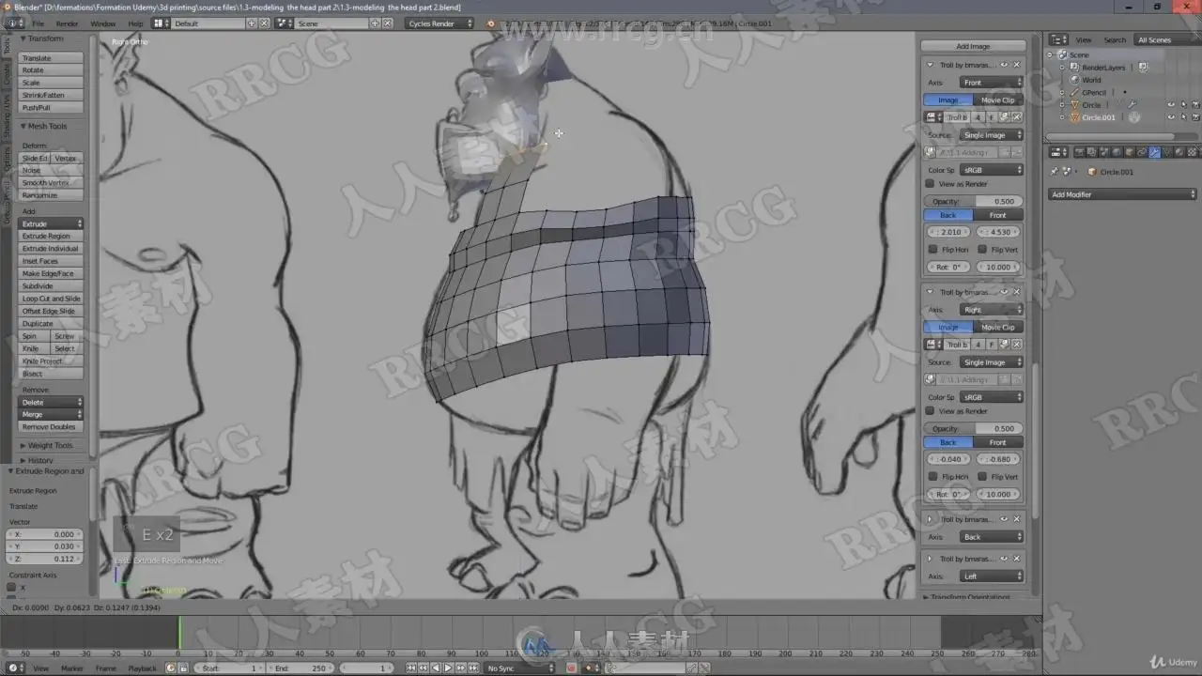Click the World globe icon in outliner
This screenshot has width=1202, height=676.
(x=1074, y=80)
